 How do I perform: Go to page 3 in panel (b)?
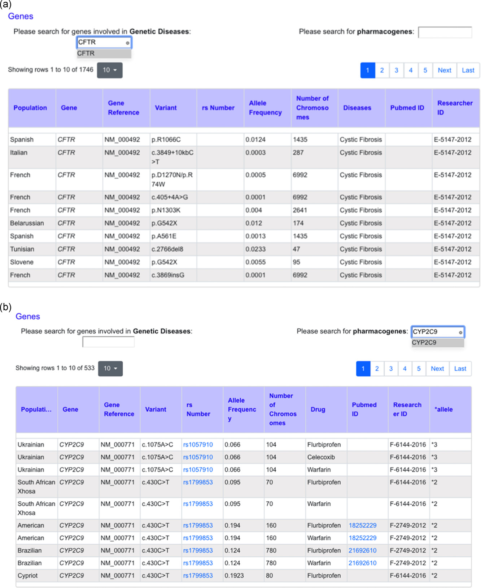391,369
